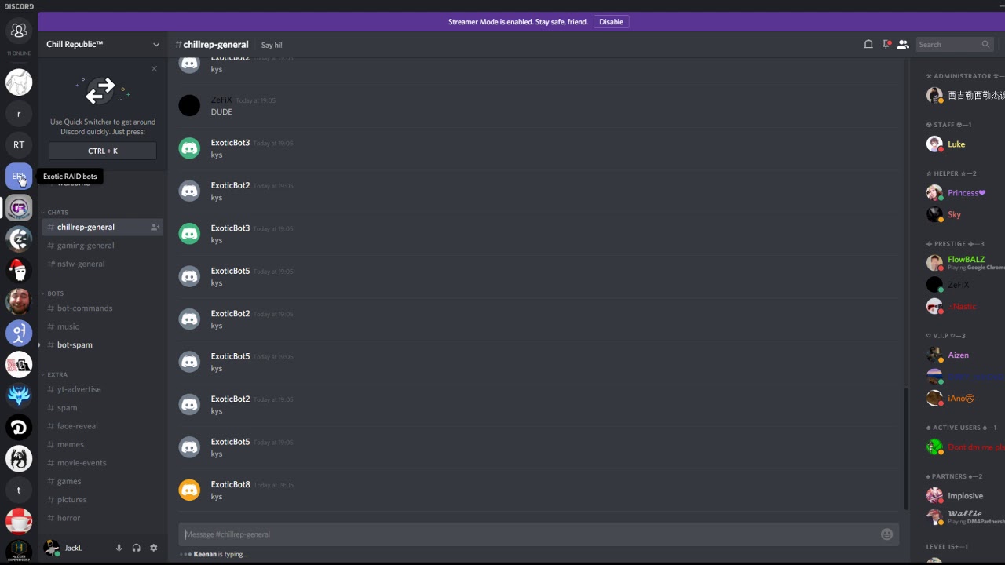Image resolution: width=1005 pixels, height=565 pixels.
Task: Disable Streamer Mode
Action: (x=611, y=22)
